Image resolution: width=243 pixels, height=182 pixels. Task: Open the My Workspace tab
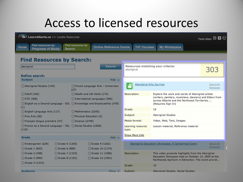coord(170,47)
